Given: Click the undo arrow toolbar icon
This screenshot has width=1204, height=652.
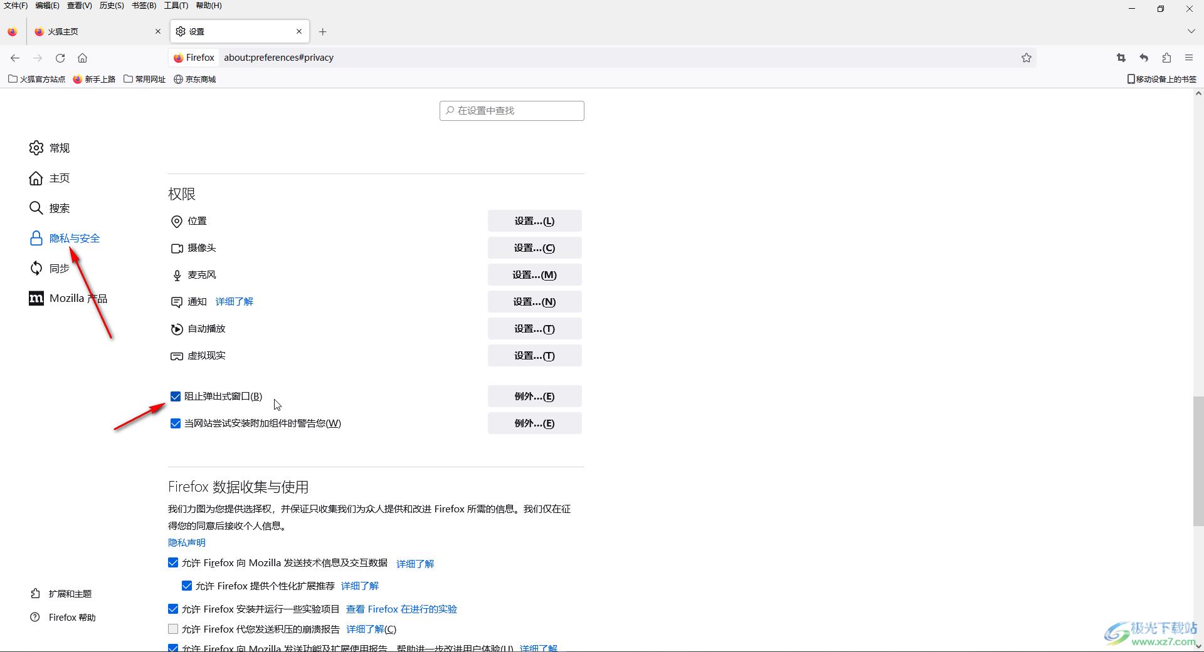Looking at the screenshot, I should coord(1144,58).
